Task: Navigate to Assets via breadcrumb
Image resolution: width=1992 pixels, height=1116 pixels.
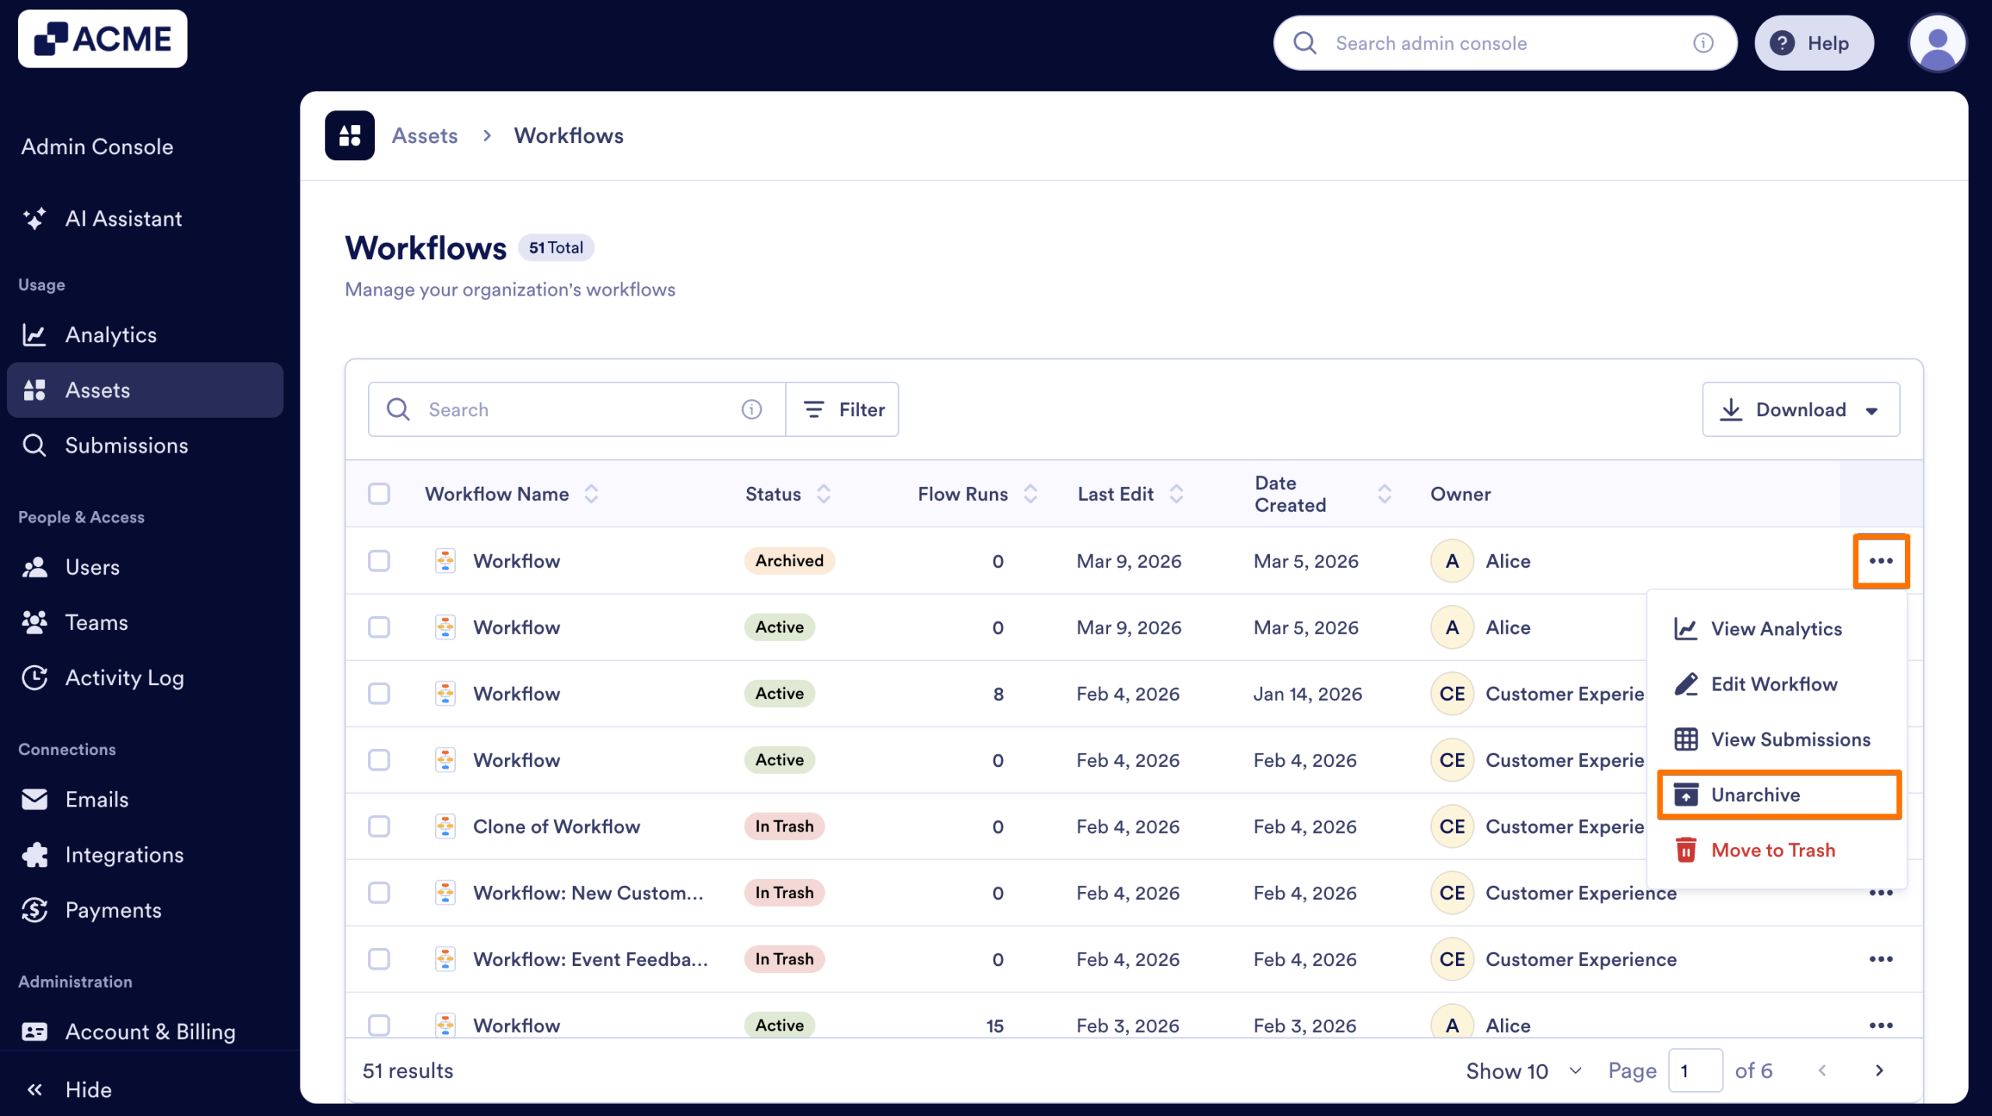Action: [x=424, y=135]
